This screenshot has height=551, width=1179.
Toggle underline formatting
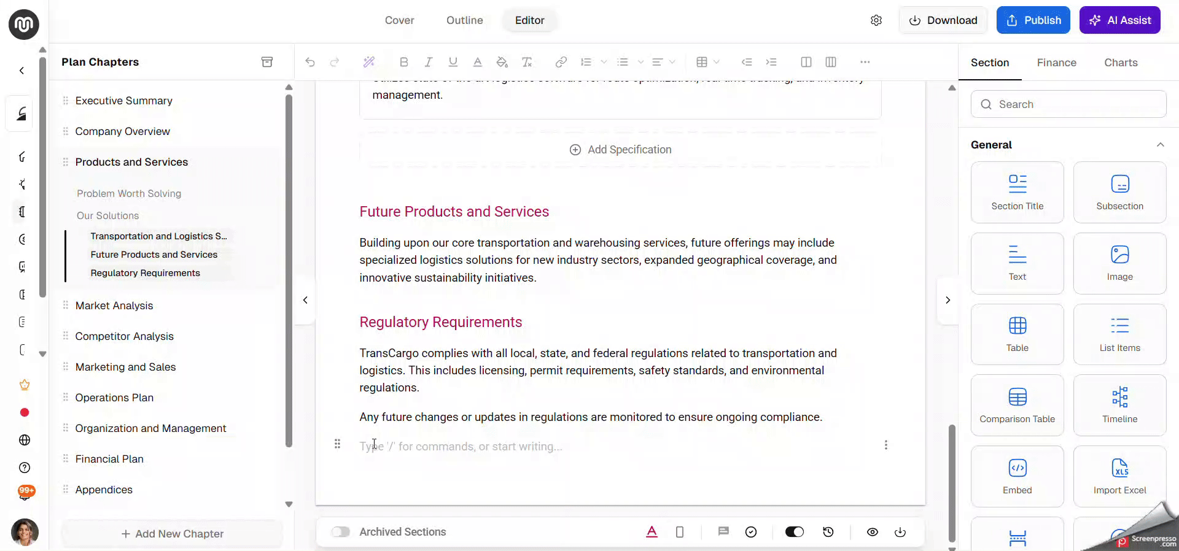(x=453, y=62)
